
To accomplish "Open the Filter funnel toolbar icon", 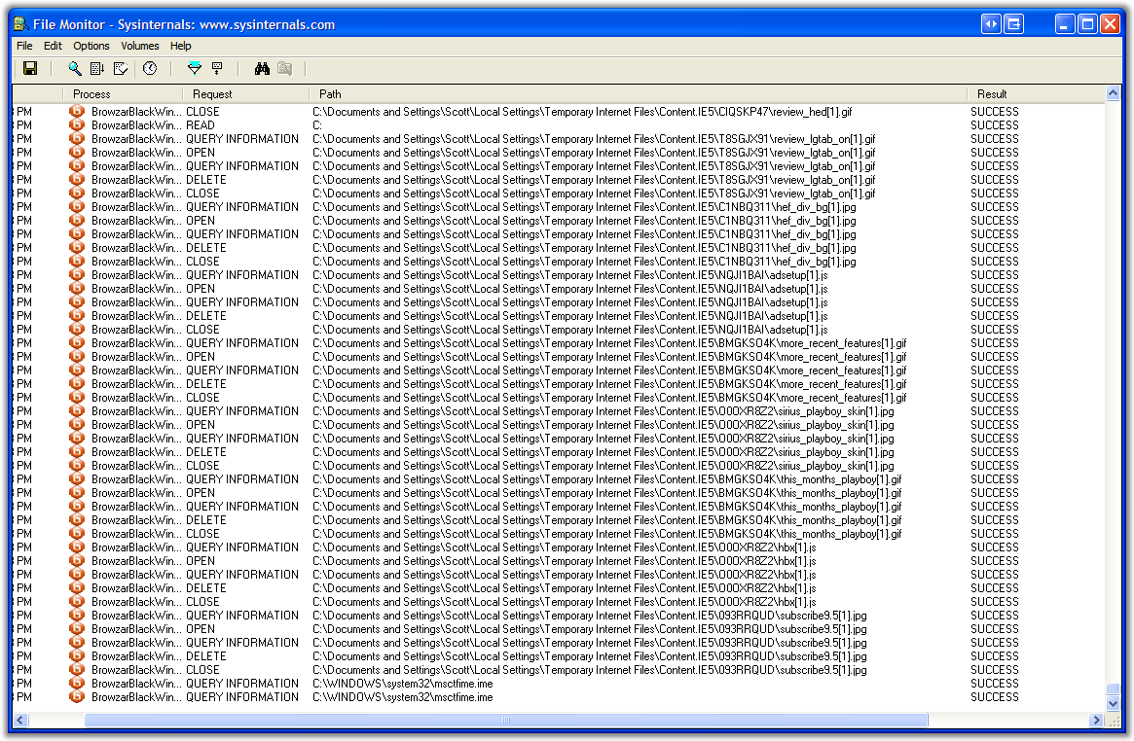I will (195, 69).
